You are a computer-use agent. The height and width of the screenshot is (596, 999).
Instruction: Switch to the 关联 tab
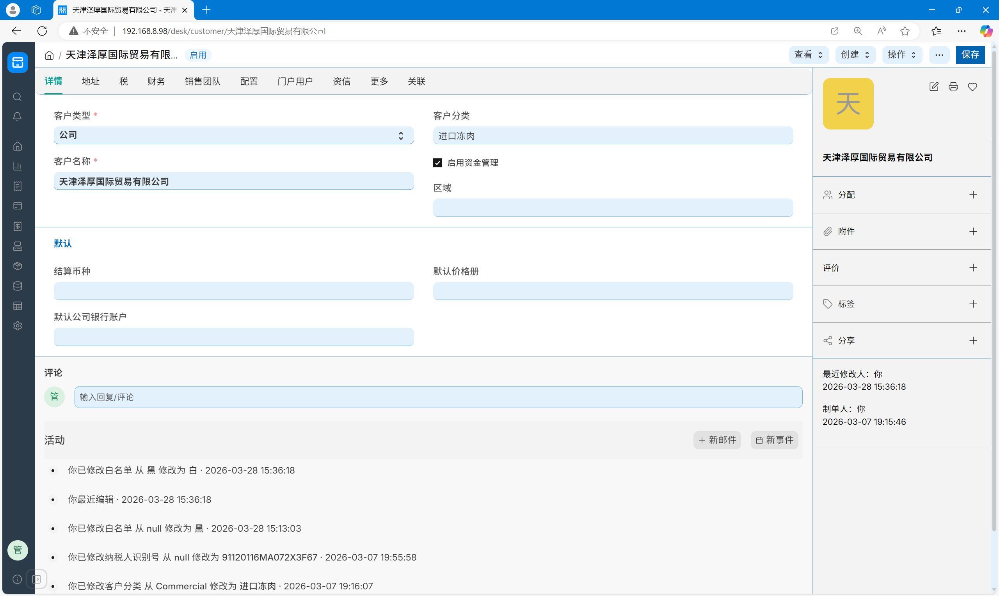coord(416,82)
